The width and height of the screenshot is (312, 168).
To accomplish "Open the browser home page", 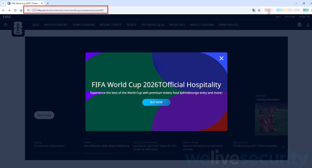I will point(21,10).
